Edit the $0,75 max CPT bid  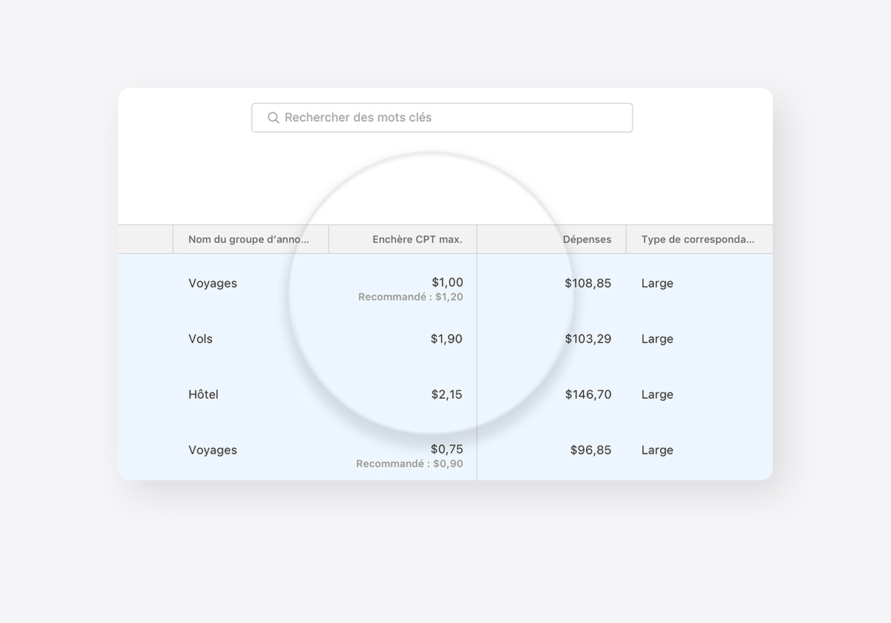pos(447,449)
